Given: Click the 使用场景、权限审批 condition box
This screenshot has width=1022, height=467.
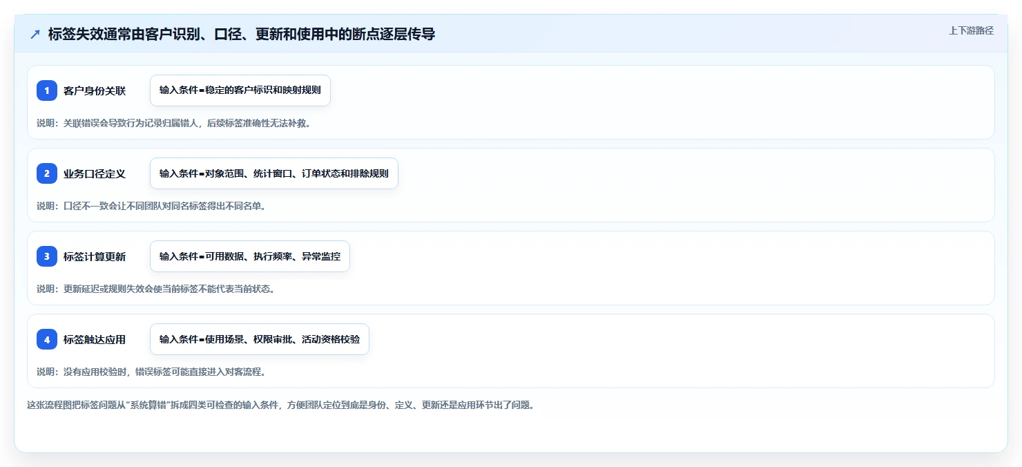Looking at the screenshot, I should tap(260, 339).
